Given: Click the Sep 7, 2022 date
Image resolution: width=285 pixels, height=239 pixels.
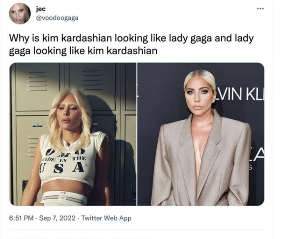Looking at the screenshot, I should pyautogui.click(x=57, y=218).
